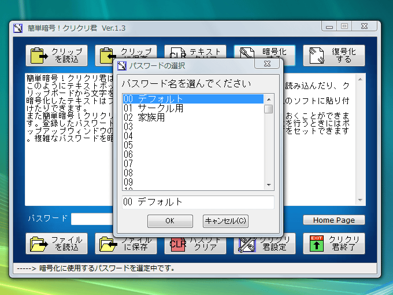
Task: Select the 00 デフォルト list entry
Action: pos(193,99)
